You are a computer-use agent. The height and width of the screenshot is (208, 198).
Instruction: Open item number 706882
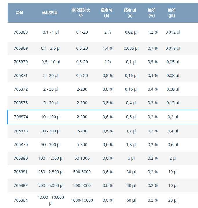21,185
